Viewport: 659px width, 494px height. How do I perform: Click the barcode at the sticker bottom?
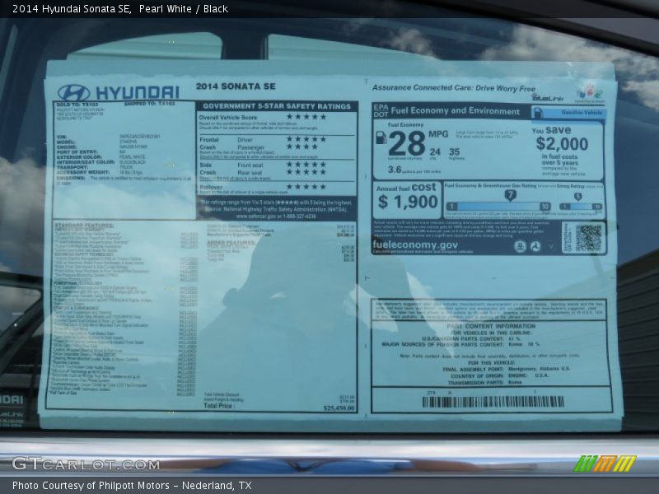click(493, 402)
